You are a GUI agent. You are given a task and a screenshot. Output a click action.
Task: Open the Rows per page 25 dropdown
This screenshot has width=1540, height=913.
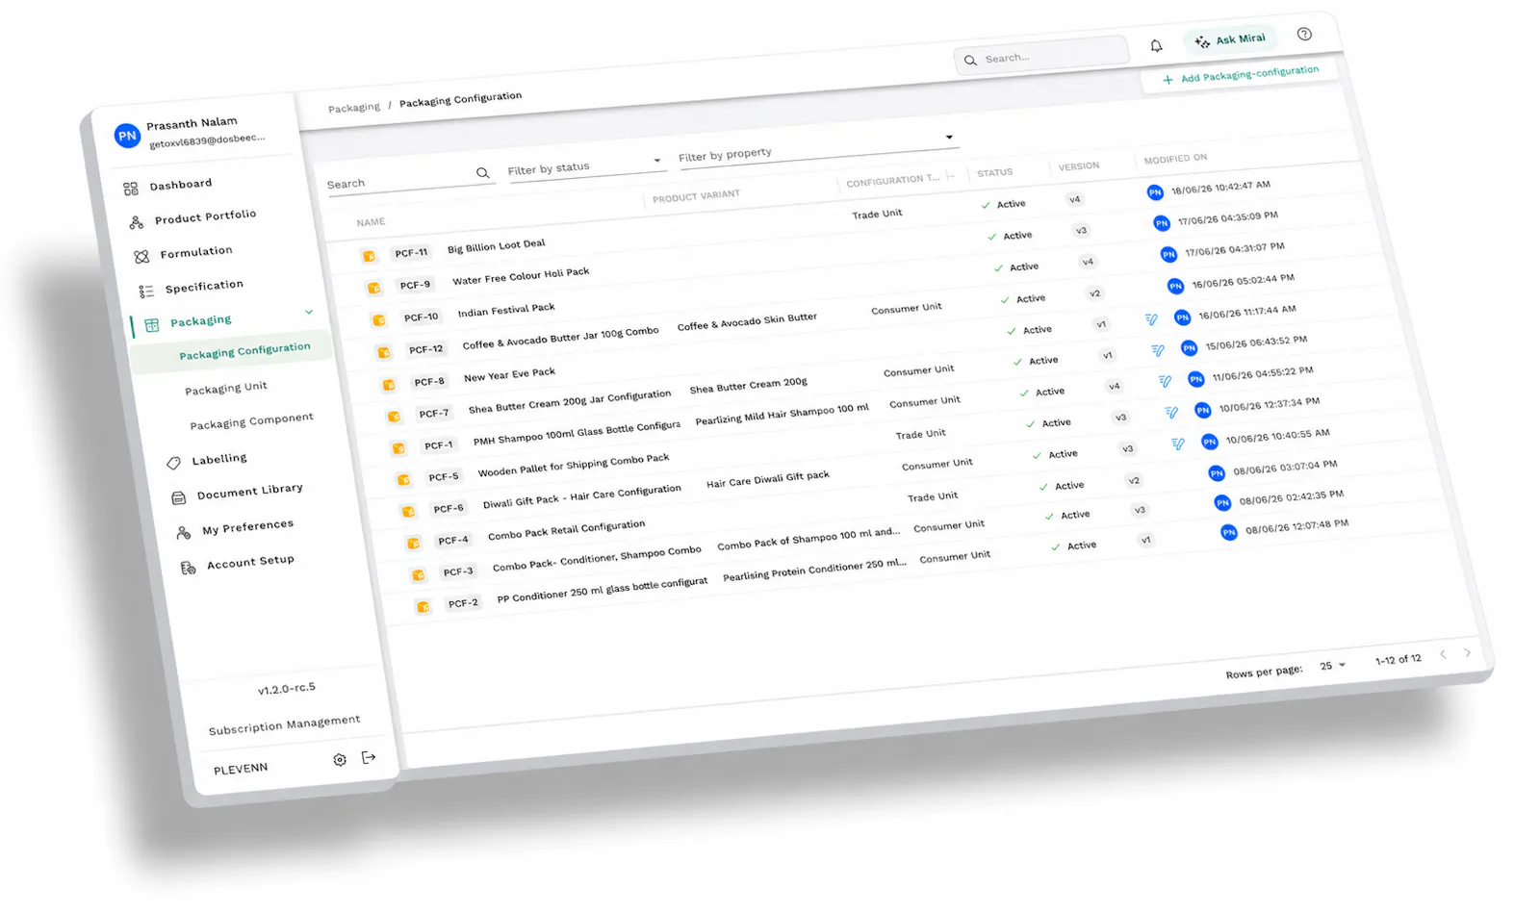point(1332,666)
